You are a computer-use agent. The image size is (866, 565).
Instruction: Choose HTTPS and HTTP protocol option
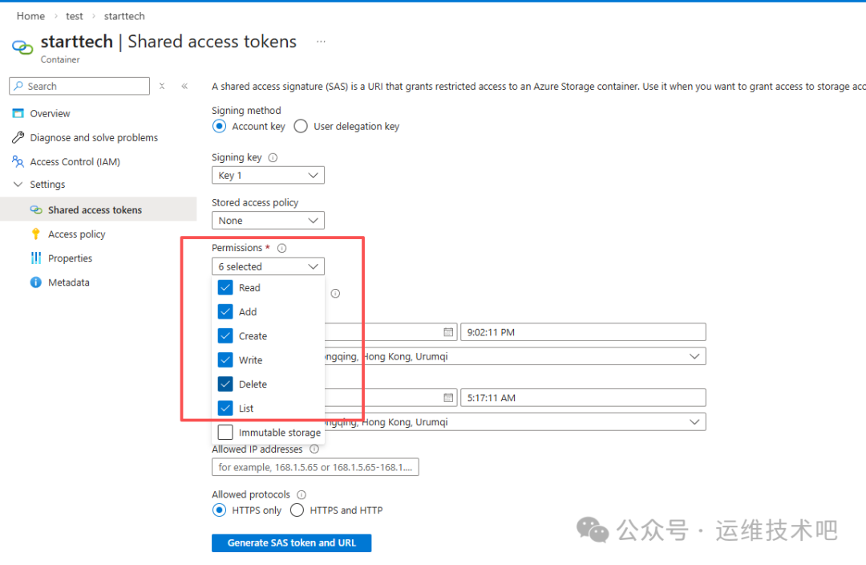pos(297,510)
